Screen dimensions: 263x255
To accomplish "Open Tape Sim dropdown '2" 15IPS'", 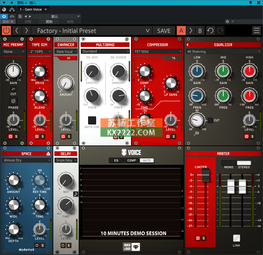I will (x=40, y=52).
